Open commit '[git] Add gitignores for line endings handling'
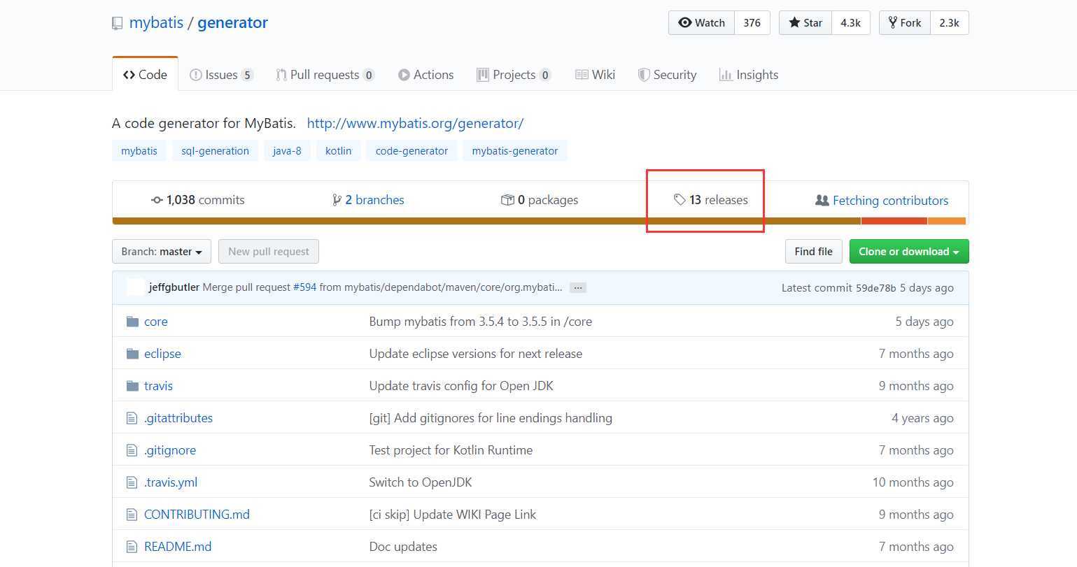This screenshot has width=1077, height=567. 491,418
